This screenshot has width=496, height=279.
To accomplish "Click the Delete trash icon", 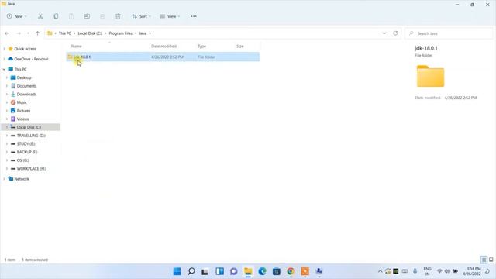I will point(118,16).
